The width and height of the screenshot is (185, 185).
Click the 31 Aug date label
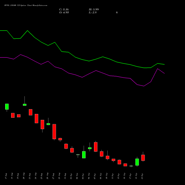pos(65,176)
